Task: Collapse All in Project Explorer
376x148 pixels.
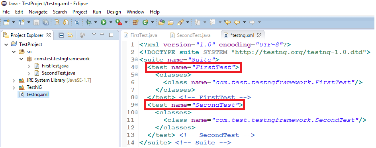Action: tap(61, 35)
